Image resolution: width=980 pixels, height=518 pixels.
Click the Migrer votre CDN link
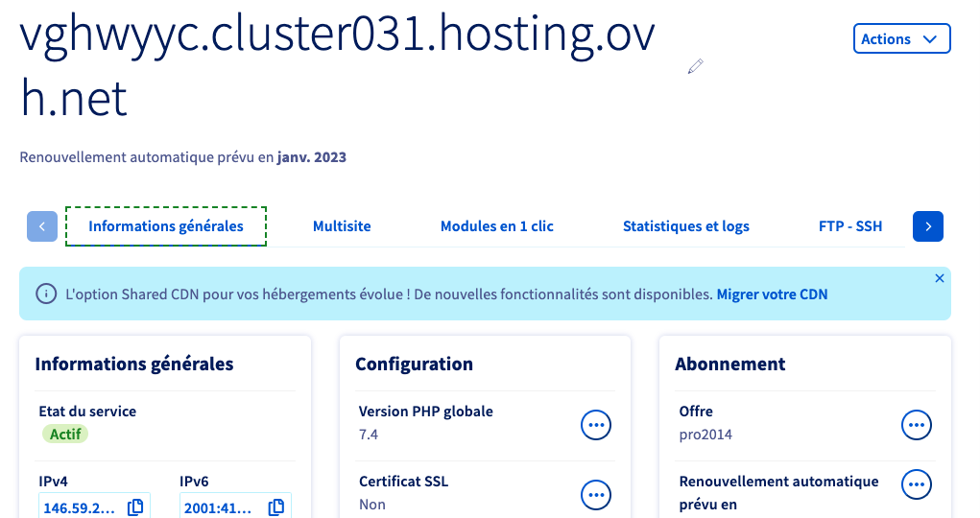click(x=772, y=294)
